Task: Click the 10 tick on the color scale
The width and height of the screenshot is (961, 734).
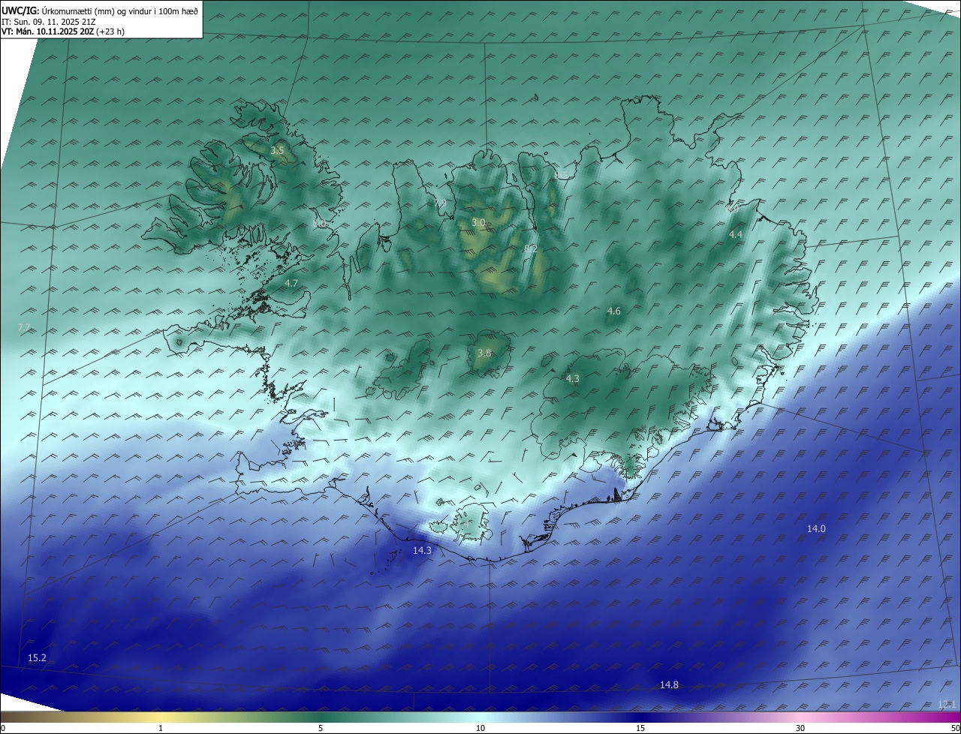Action: tap(480, 729)
